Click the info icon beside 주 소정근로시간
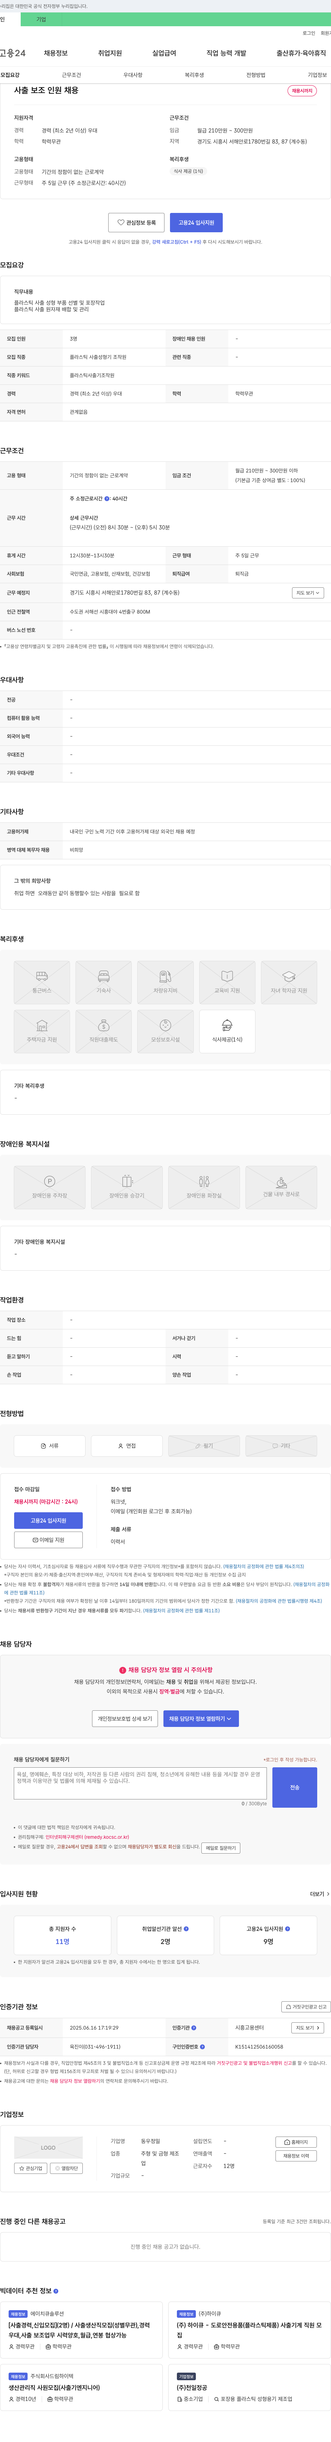 coord(107,499)
